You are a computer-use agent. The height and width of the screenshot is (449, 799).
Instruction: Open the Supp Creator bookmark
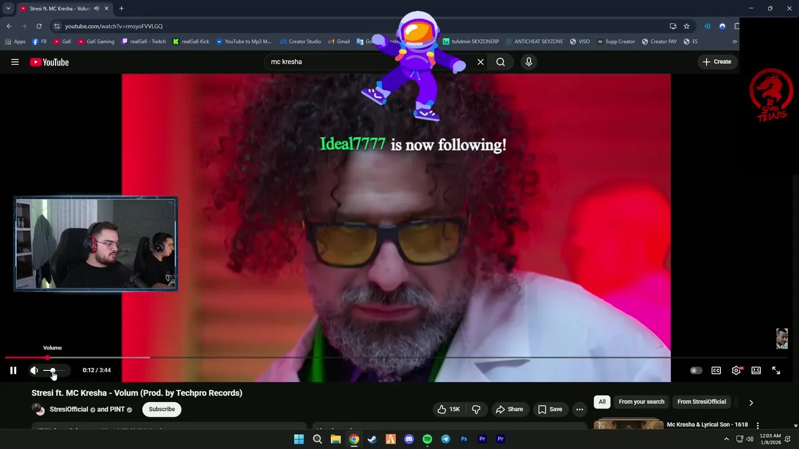[x=616, y=42]
